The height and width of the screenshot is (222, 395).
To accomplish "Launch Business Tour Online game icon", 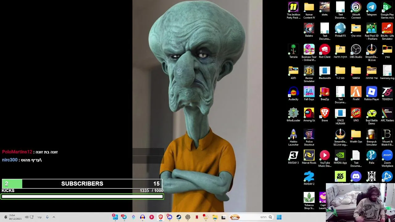I will point(309,53).
